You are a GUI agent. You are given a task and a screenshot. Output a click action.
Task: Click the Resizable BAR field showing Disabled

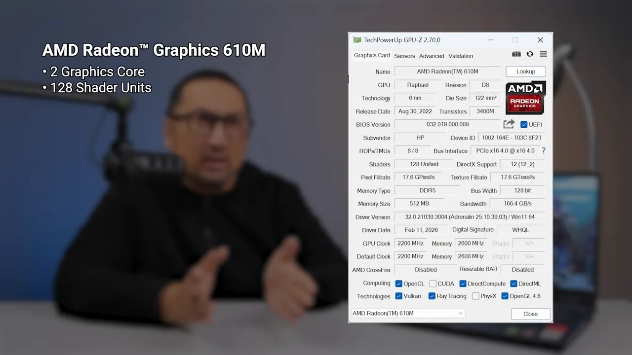522,270
